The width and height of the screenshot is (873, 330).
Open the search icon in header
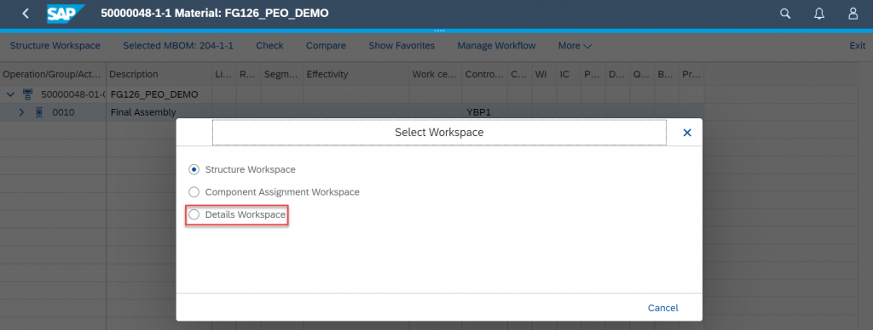785,14
